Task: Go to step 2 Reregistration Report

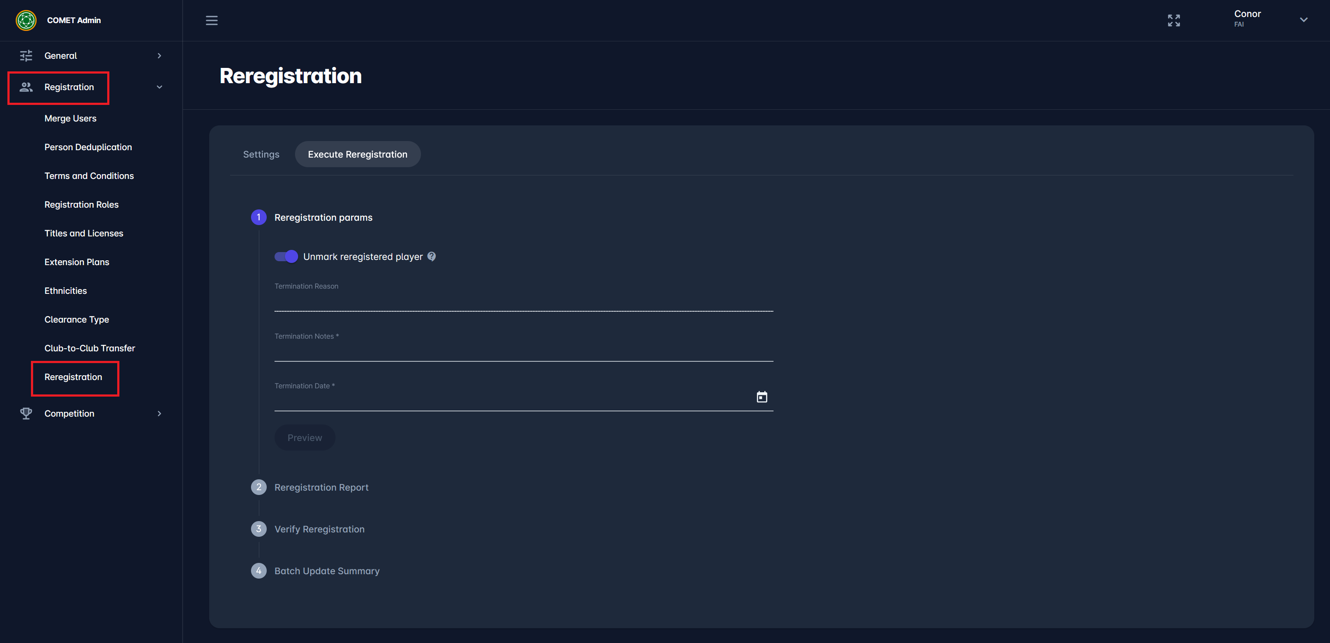Action: tap(321, 487)
